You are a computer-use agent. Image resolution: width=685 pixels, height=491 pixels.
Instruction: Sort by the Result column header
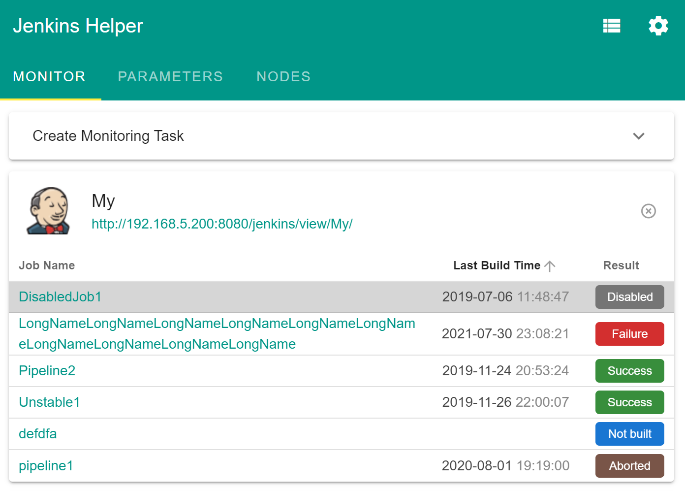[x=621, y=265]
